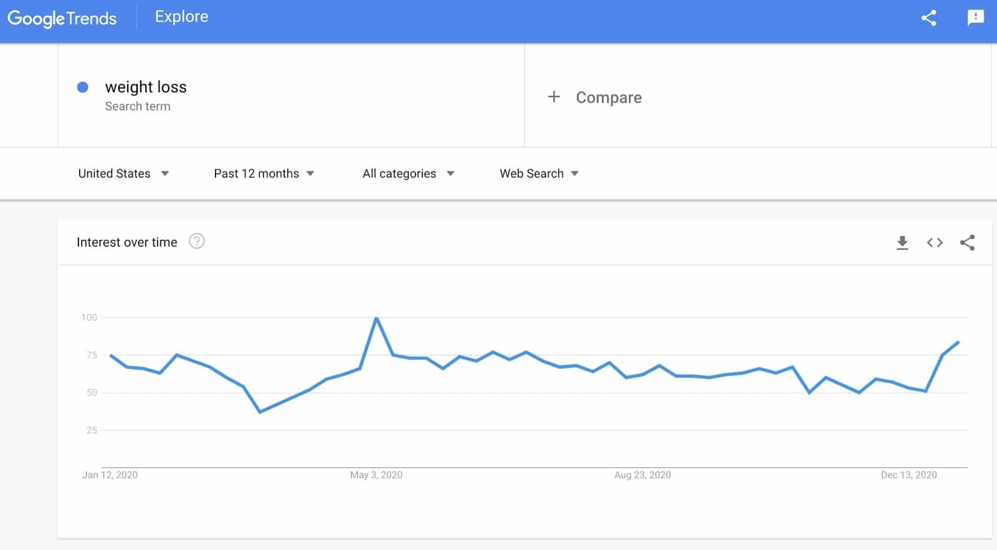Select the May 2020 peak on the chart
This screenshot has height=550, width=997.
click(x=376, y=318)
